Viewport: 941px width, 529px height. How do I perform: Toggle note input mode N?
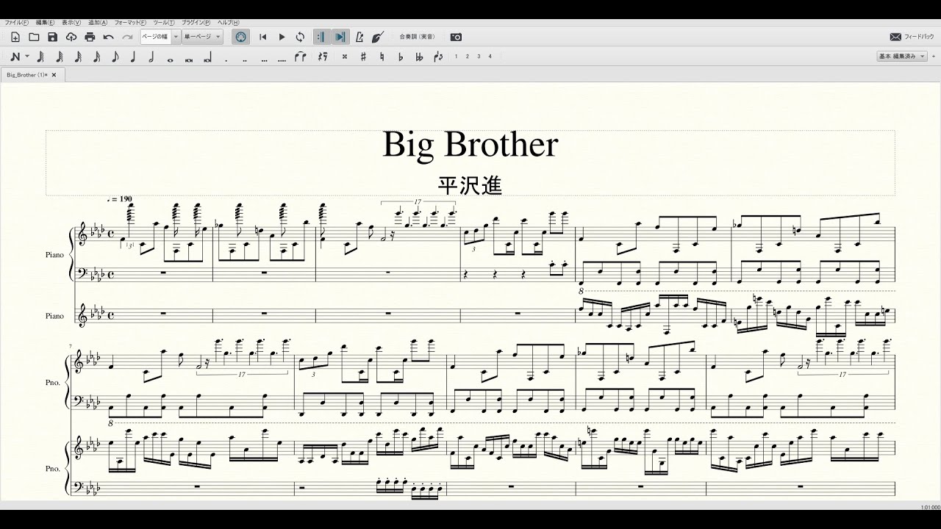tap(15, 57)
